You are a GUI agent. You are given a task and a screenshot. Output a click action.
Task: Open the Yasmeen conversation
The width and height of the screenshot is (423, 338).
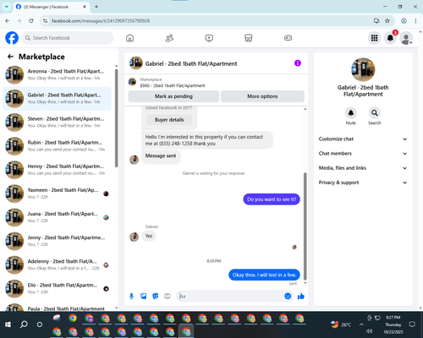[57, 194]
